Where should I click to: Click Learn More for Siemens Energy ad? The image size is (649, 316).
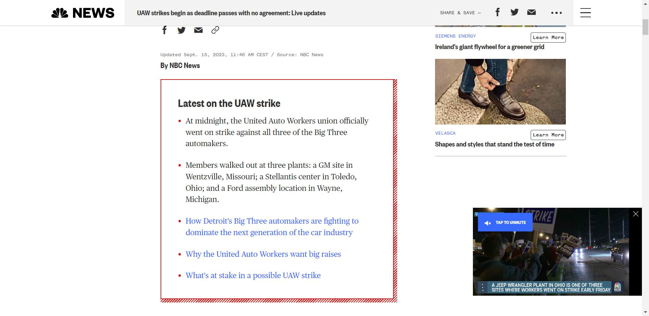tap(548, 38)
